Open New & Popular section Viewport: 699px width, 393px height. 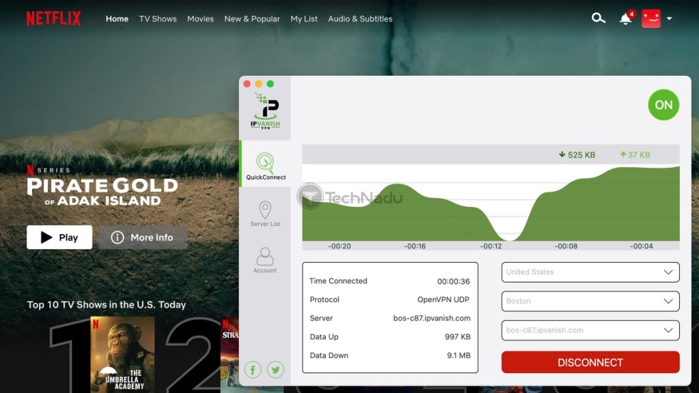(253, 18)
